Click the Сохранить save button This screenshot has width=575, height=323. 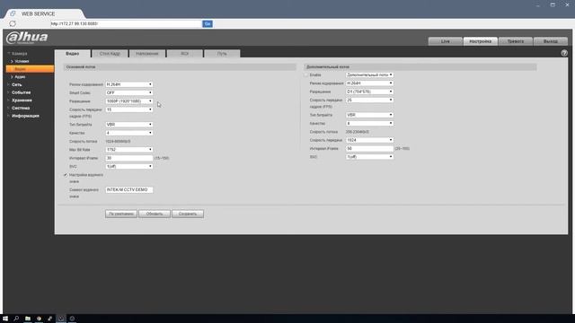click(188, 214)
